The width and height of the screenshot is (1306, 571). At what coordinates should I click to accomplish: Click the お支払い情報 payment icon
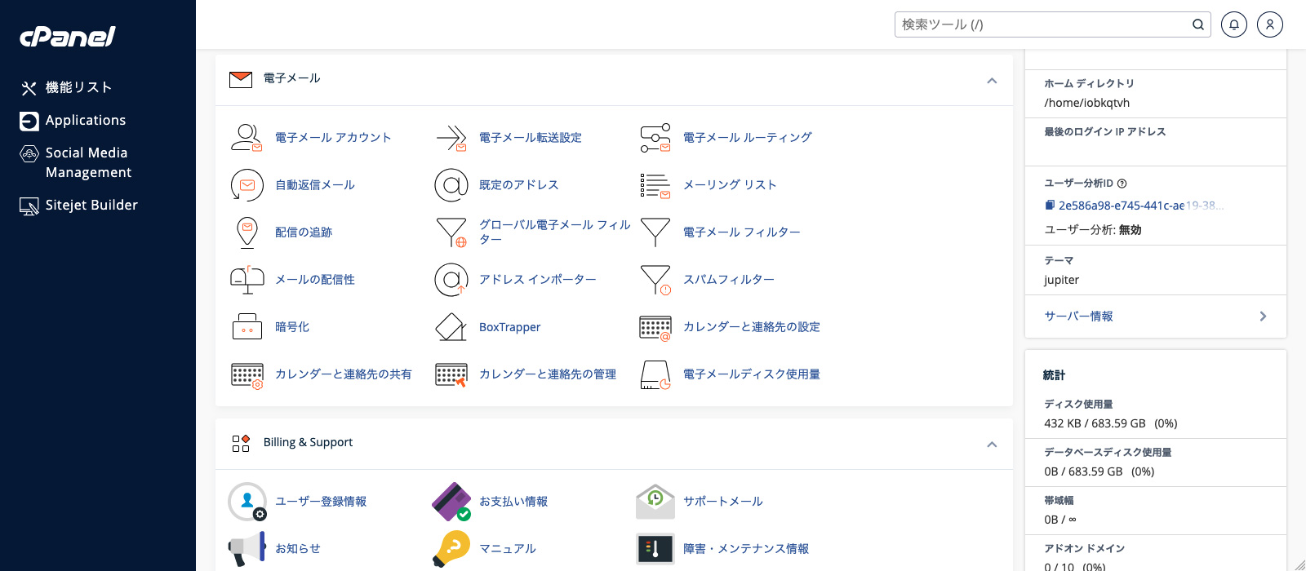[x=451, y=502]
